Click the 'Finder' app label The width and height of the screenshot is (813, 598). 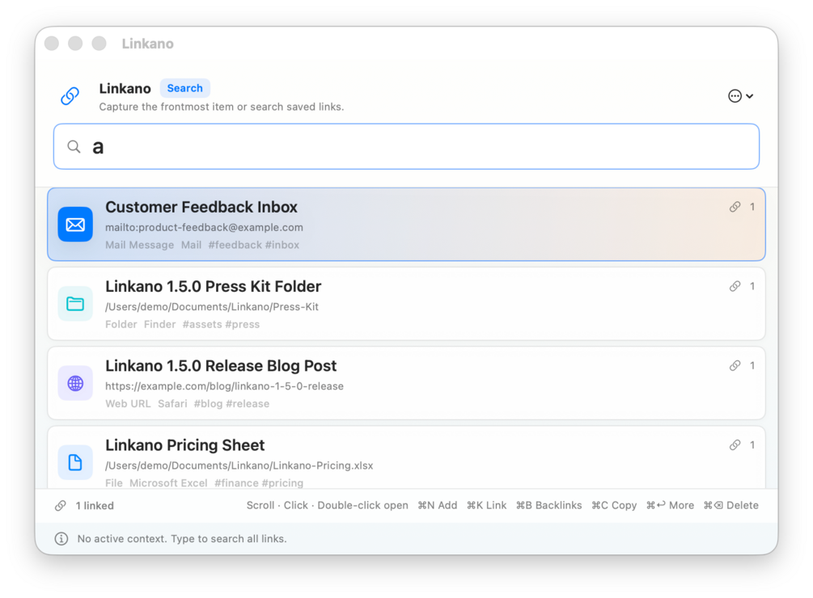pos(159,324)
